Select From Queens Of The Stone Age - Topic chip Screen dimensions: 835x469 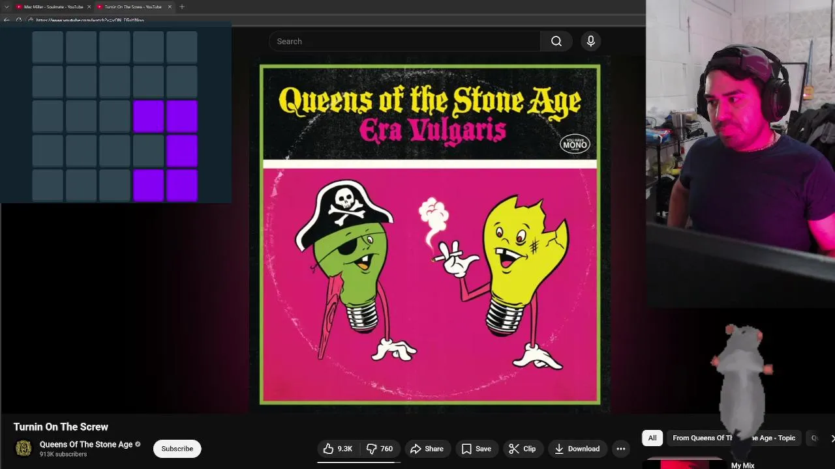click(x=734, y=438)
